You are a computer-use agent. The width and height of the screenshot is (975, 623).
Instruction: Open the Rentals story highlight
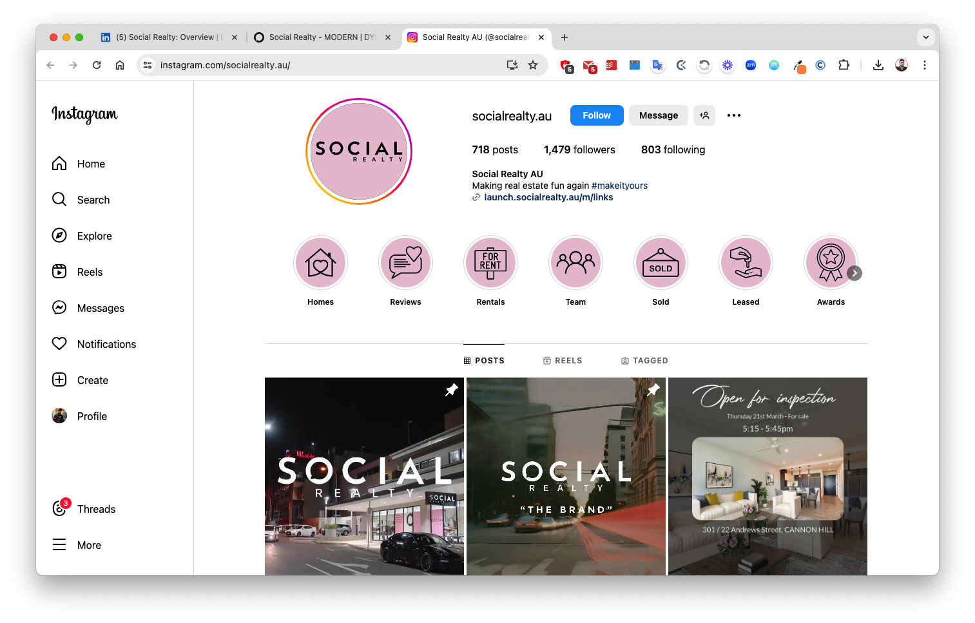(490, 263)
